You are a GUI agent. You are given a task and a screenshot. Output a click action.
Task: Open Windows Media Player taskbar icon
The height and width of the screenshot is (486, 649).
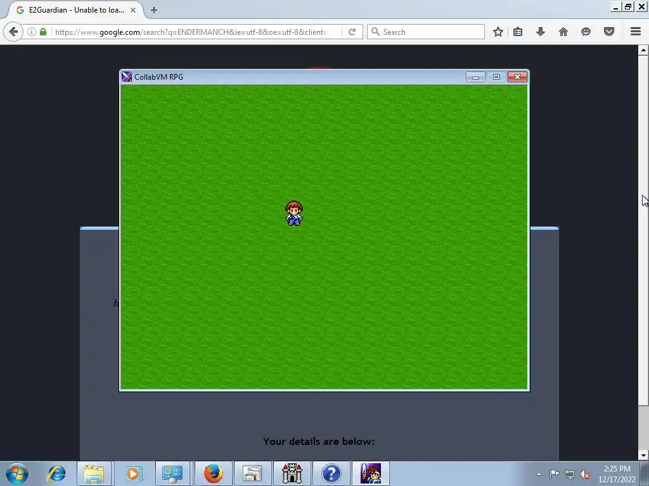[133, 473]
